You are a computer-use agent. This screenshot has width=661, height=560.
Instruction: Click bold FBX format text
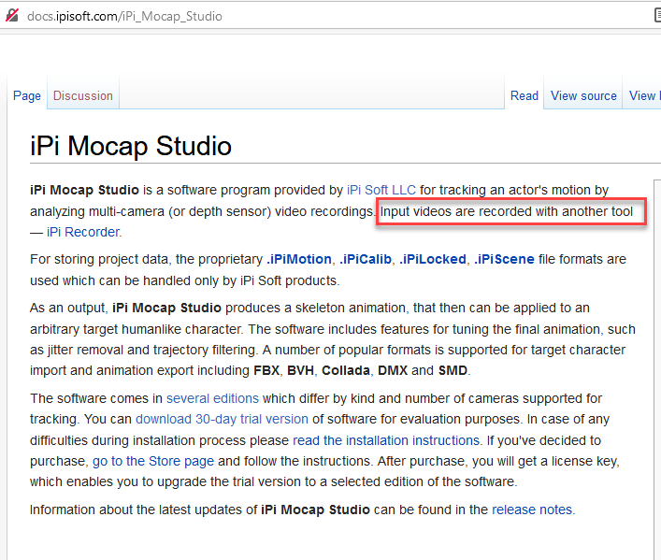point(266,370)
